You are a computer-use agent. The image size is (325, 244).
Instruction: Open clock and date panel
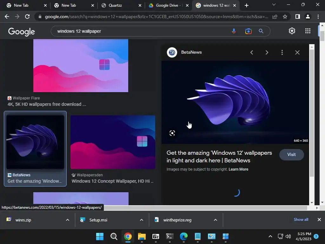pyautogui.click(x=303, y=236)
